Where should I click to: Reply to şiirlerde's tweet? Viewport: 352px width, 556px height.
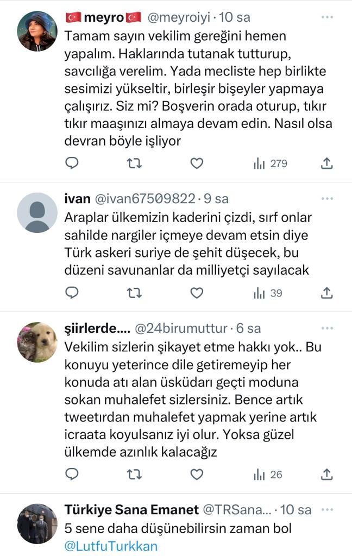[x=72, y=475]
